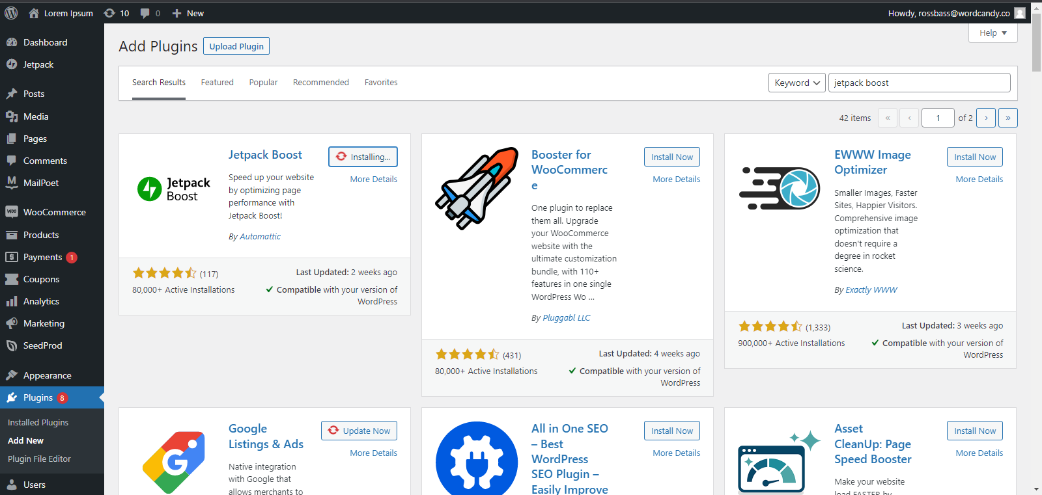This screenshot has width=1042, height=495.
Task: Switch to the Featured tab
Action: [217, 83]
